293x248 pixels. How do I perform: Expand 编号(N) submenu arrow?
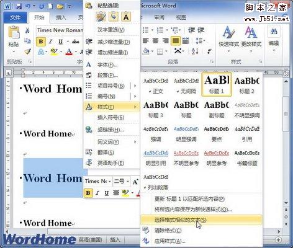[135, 96]
